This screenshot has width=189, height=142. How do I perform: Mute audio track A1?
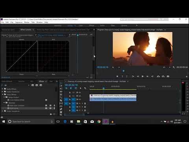80,103
